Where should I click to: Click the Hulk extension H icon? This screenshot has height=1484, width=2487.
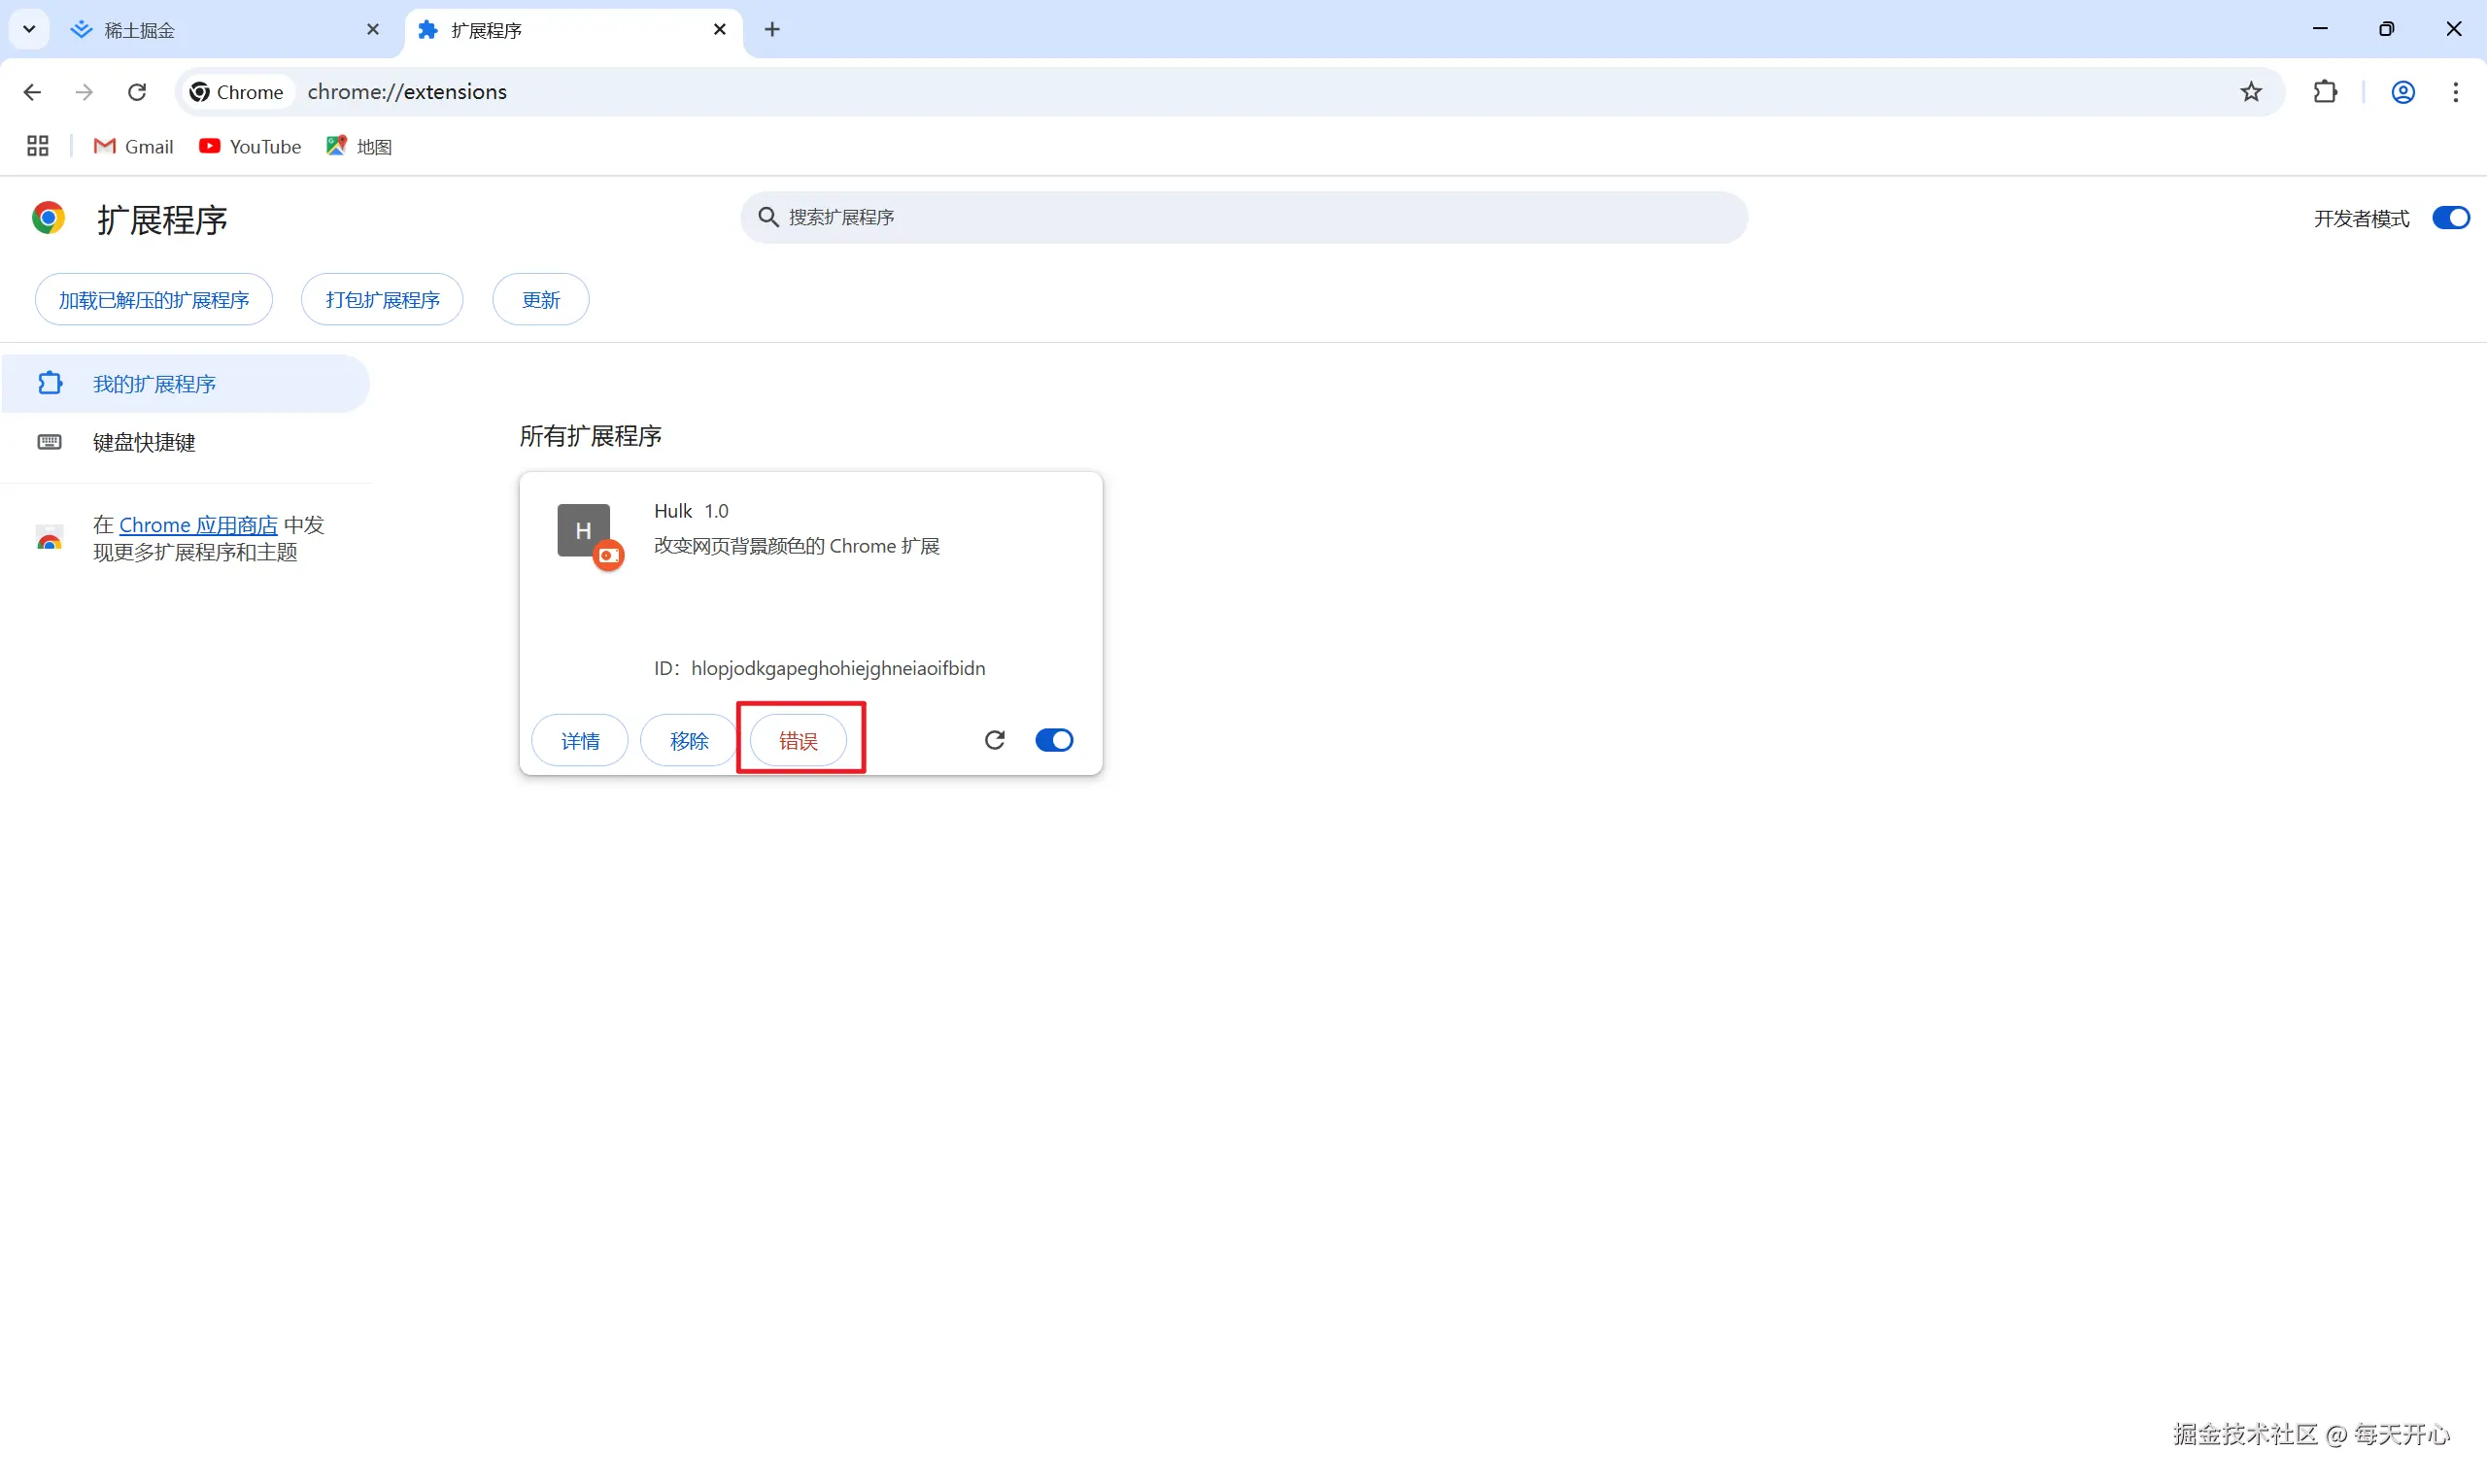pyautogui.click(x=584, y=530)
